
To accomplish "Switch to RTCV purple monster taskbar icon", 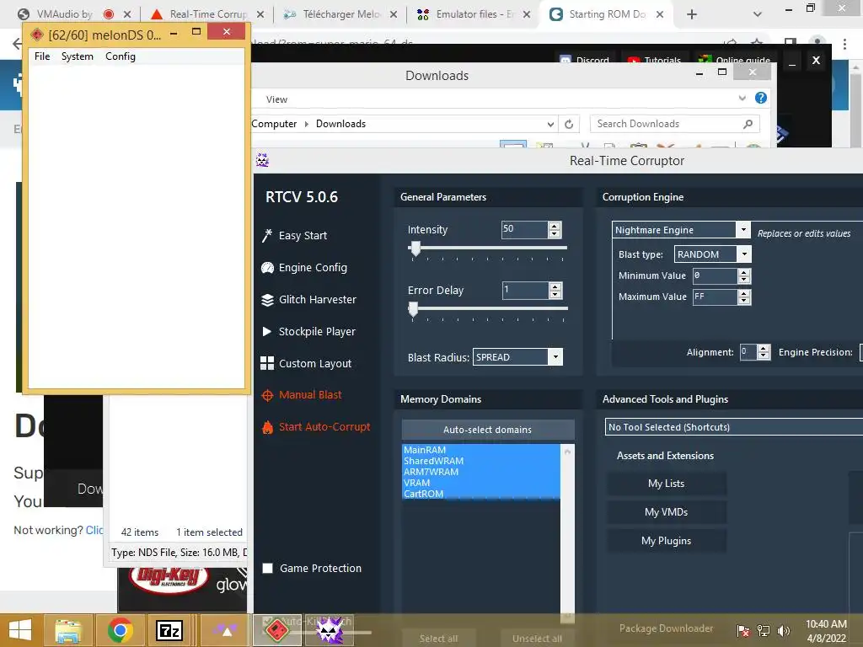I will pyautogui.click(x=330, y=630).
